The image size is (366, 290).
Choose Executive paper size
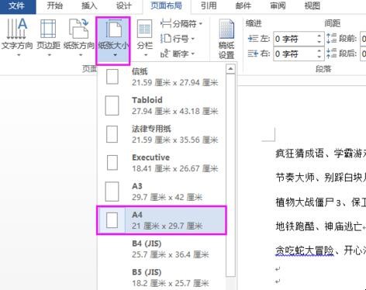point(161,163)
